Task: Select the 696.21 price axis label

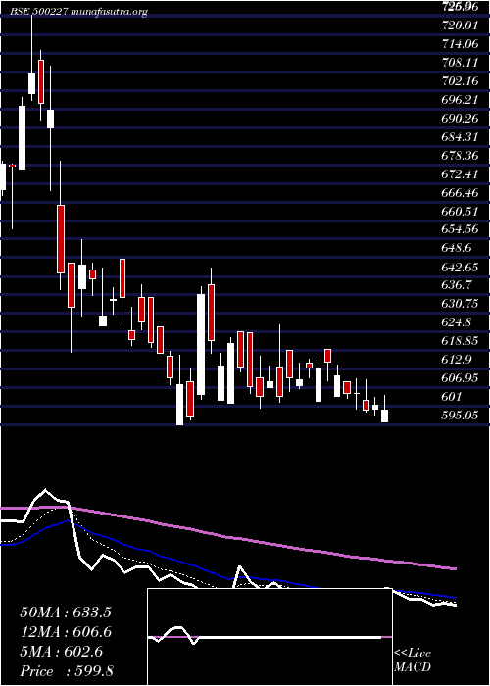Action: click(x=459, y=100)
